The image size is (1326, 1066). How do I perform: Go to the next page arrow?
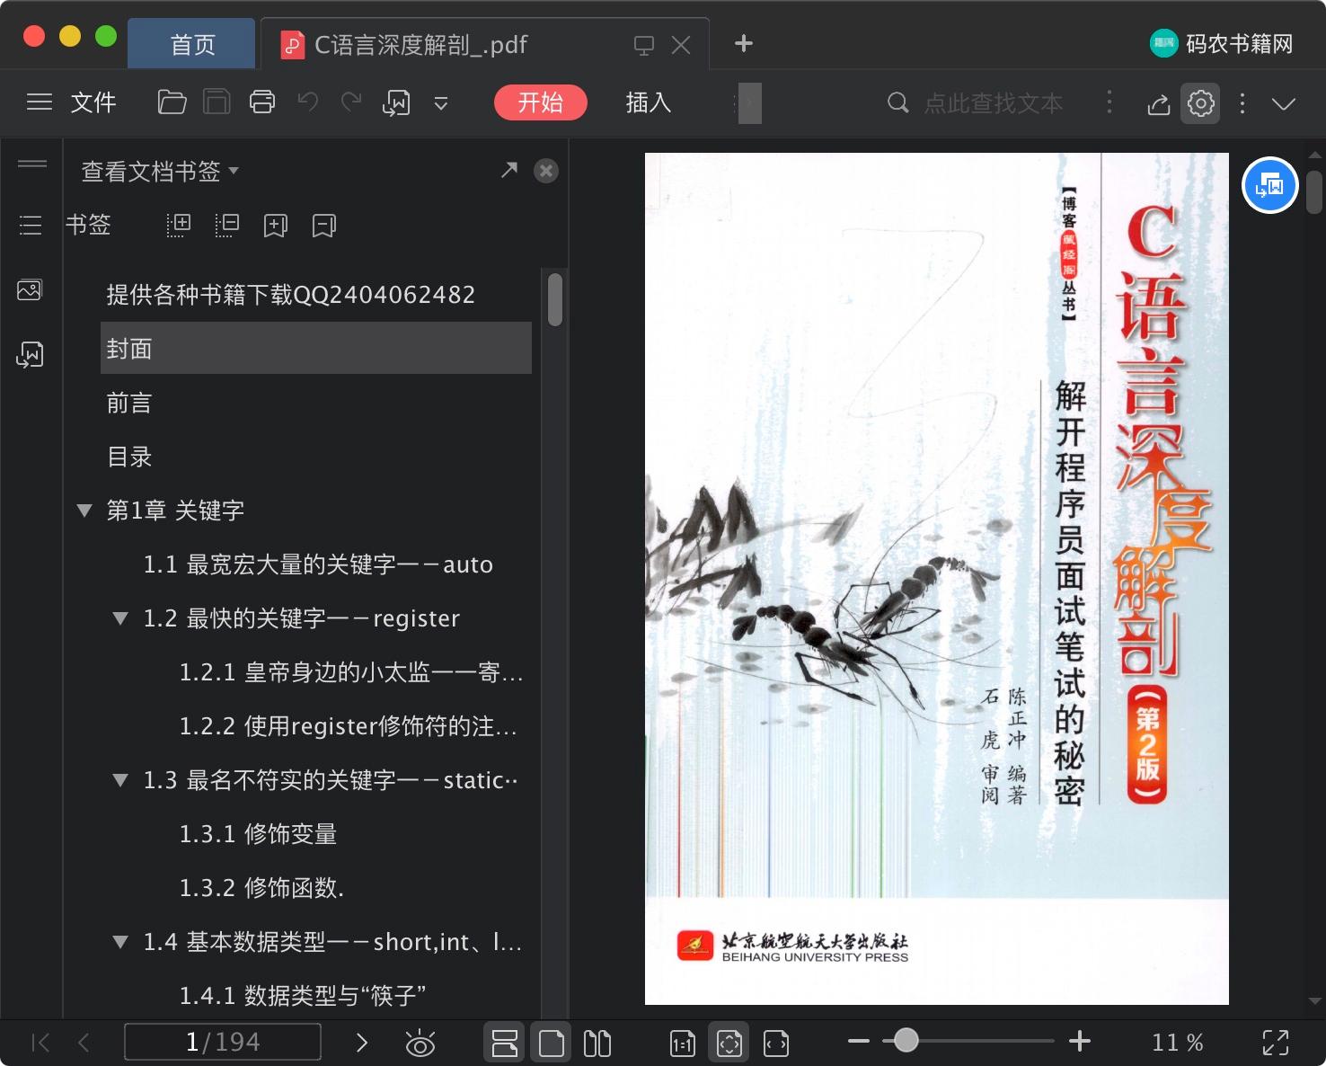click(x=362, y=1043)
